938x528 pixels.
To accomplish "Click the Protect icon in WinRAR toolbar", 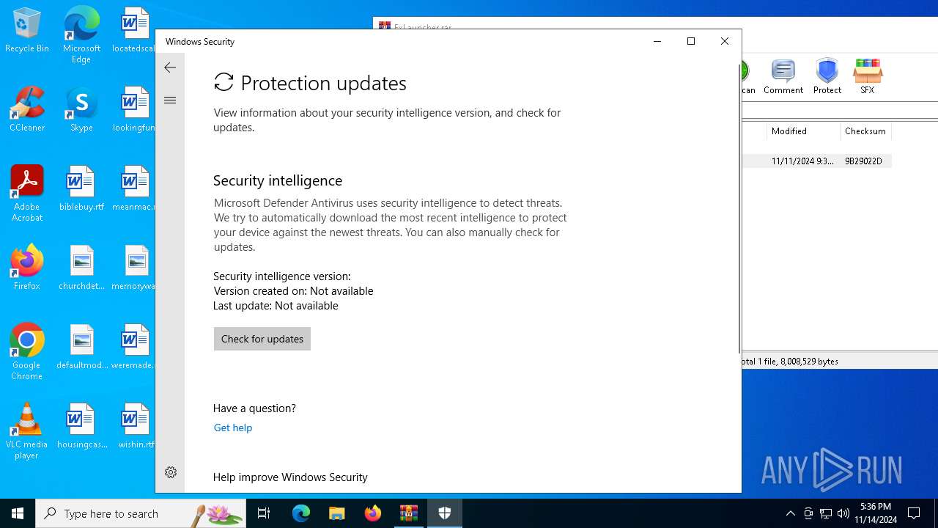I will click(827, 77).
